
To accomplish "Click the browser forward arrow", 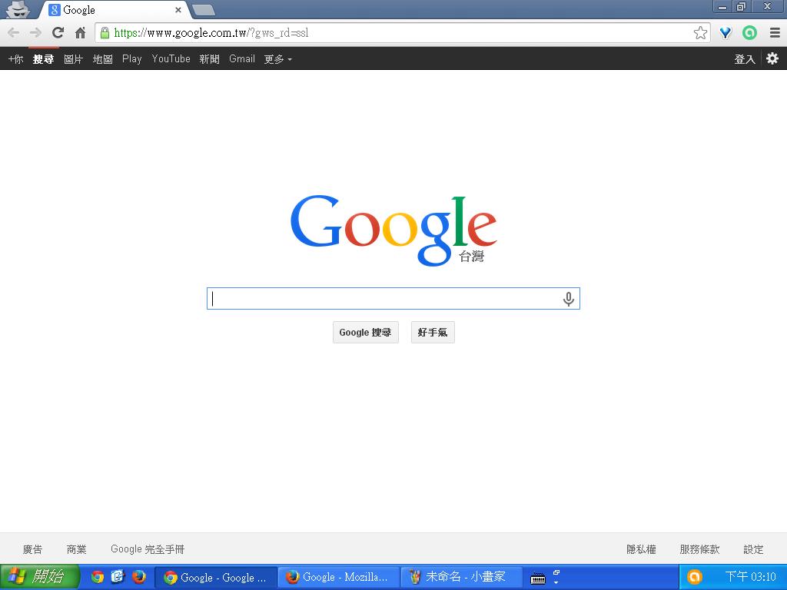I will tap(35, 33).
